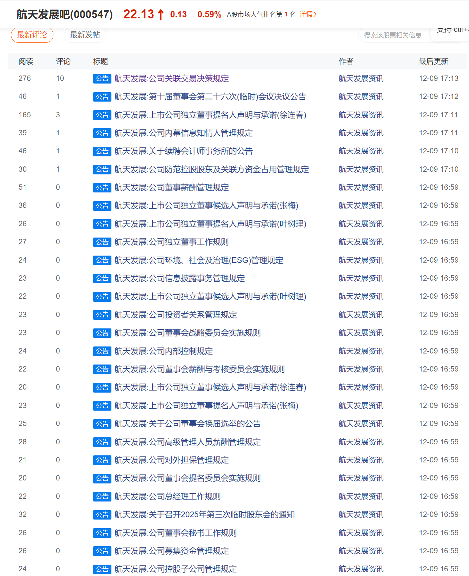Click author 航天发展资讯 in 公司关联交易决策规定 row
Image resolution: width=469 pixels, height=576 pixels.
point(361,79)
